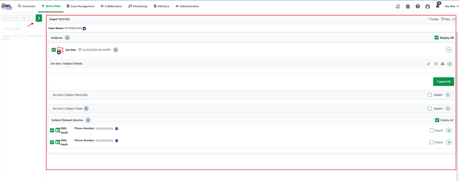Click the Filter funnel icon

pos(442,19)
